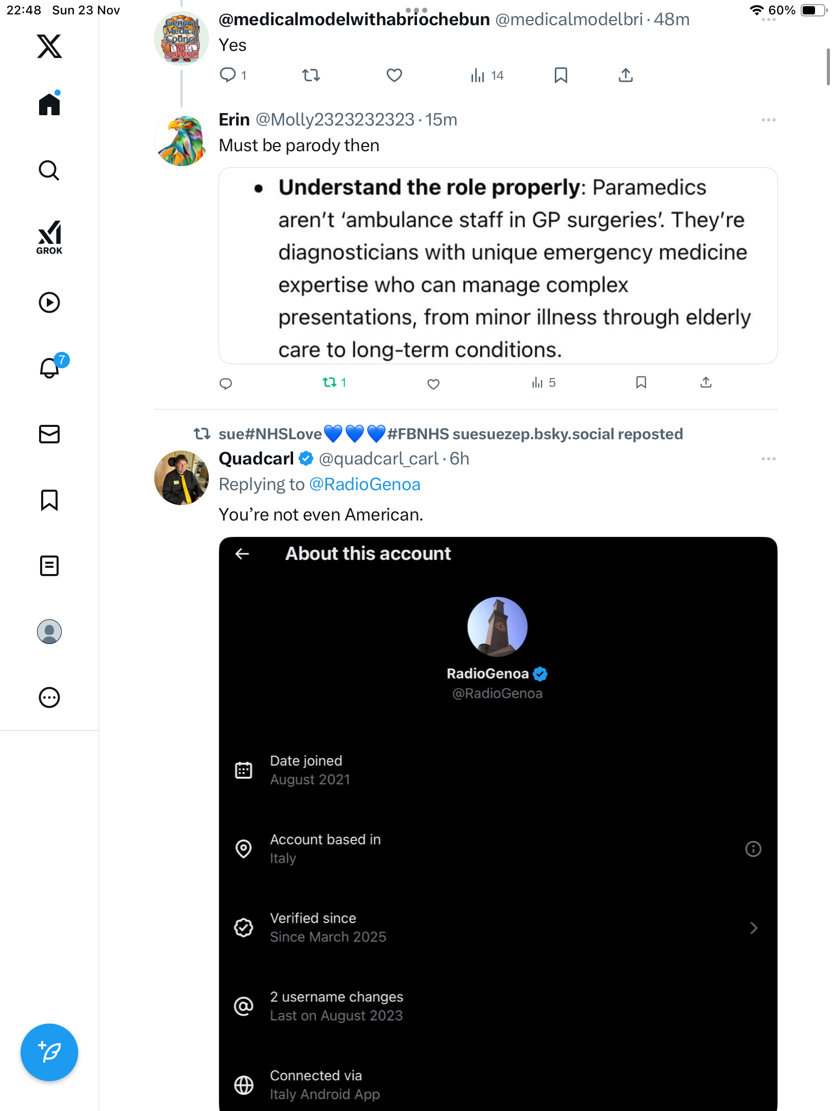Open the notifications bell

tap(50, 368)
